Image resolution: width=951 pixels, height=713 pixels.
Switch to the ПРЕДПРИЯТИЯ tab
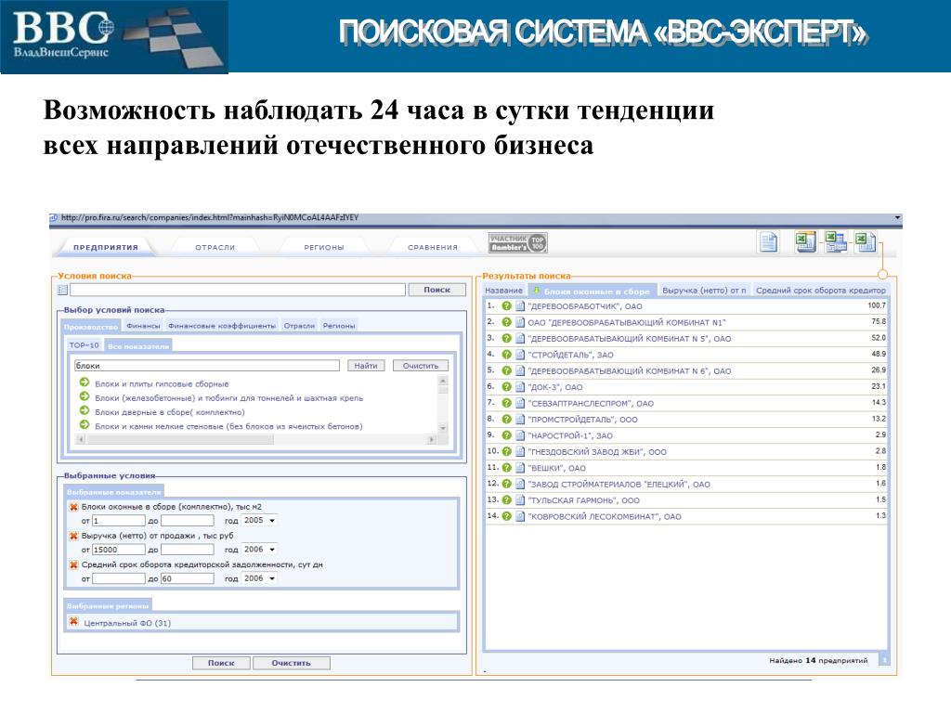(106, 247)
